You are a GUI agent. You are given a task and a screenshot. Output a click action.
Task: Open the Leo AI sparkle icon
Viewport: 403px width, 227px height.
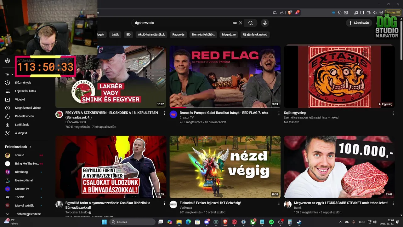tap(375, 13)
